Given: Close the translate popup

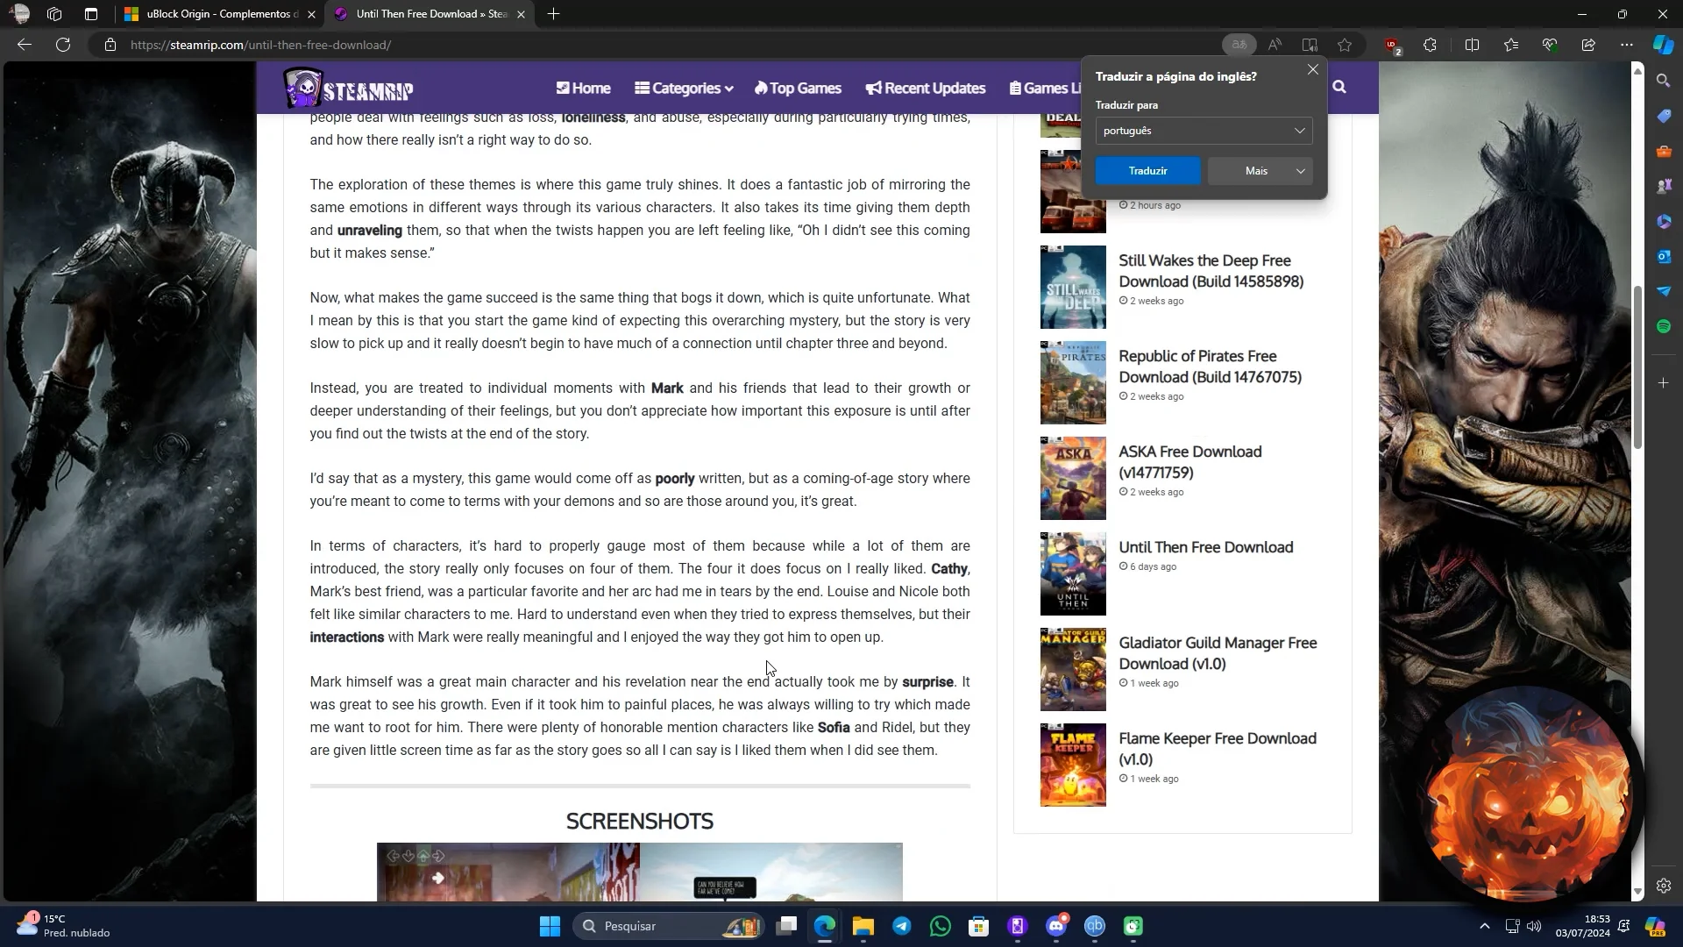Looking at the screenshot, I should [1312, 69].
